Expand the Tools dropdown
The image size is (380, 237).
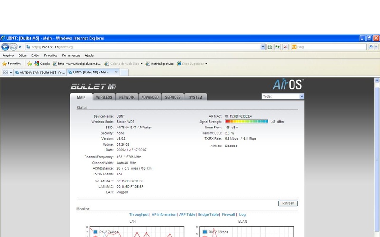coord(283,96)
